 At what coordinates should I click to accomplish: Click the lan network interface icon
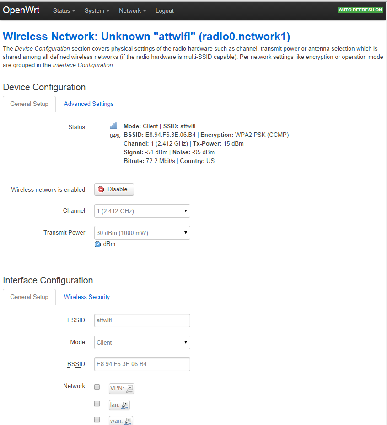(125, 405)
